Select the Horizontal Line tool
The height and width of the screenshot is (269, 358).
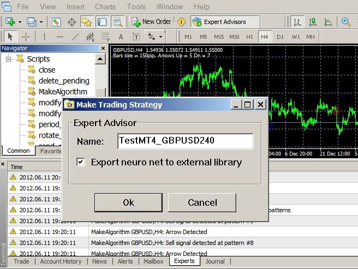60,37
